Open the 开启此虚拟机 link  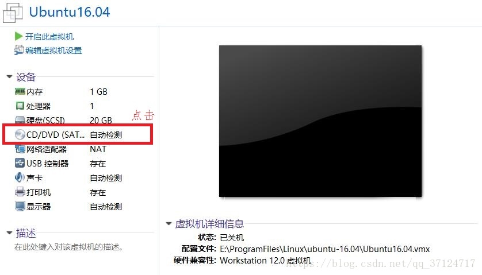point(49,37)
